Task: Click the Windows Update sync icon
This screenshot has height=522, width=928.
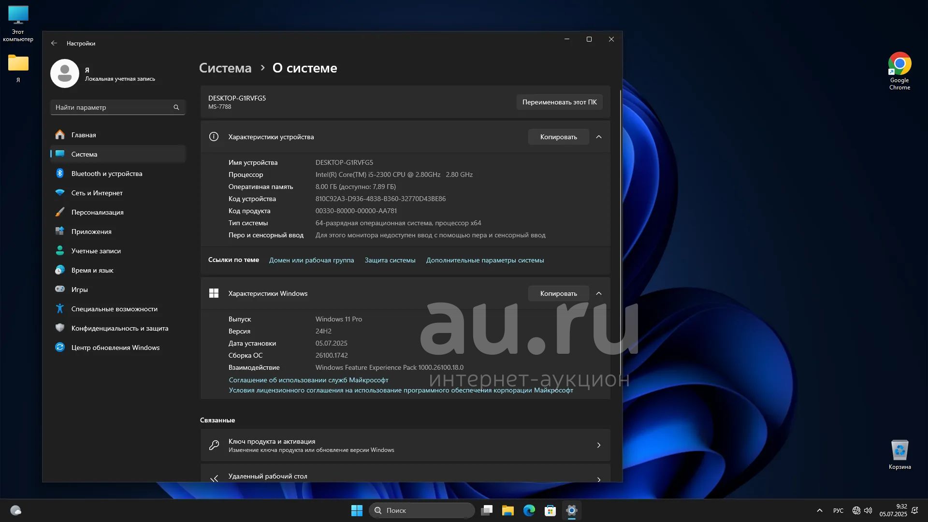Action: pyautogui.click(x=60, y=347)
